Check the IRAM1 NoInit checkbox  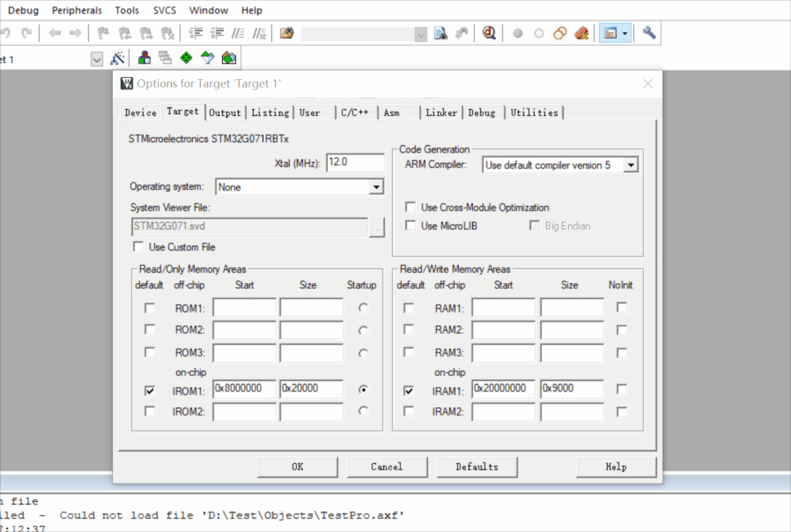pos(622,389)
